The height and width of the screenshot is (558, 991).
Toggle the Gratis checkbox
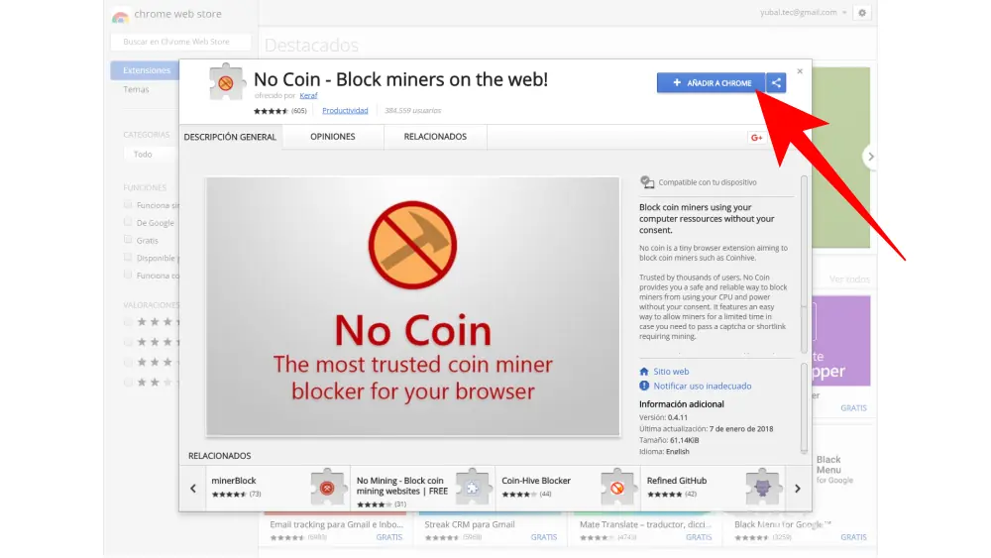click(128, 240)
